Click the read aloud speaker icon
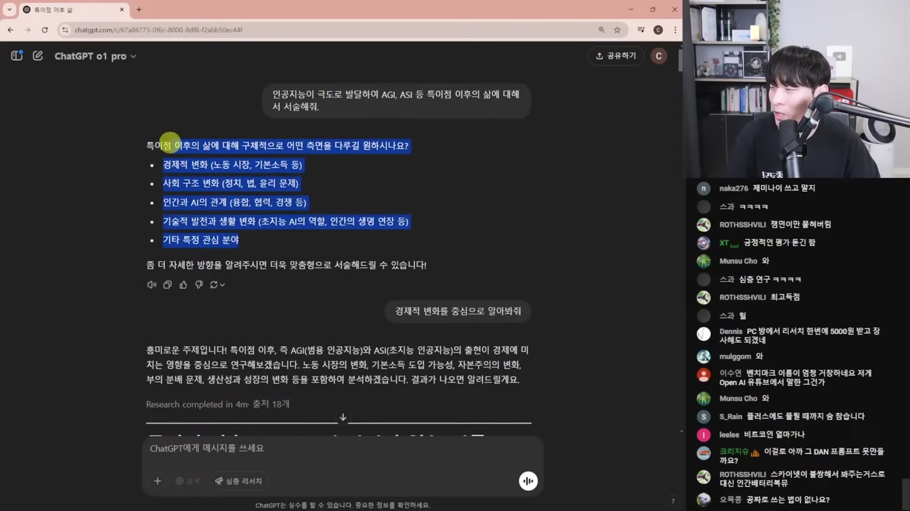The height and width of the screenshot is (511, 910). (152, 285)
